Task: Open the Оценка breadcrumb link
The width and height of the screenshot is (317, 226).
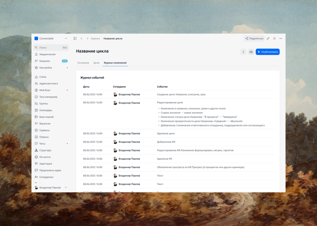Action: (x=95, y=38)
